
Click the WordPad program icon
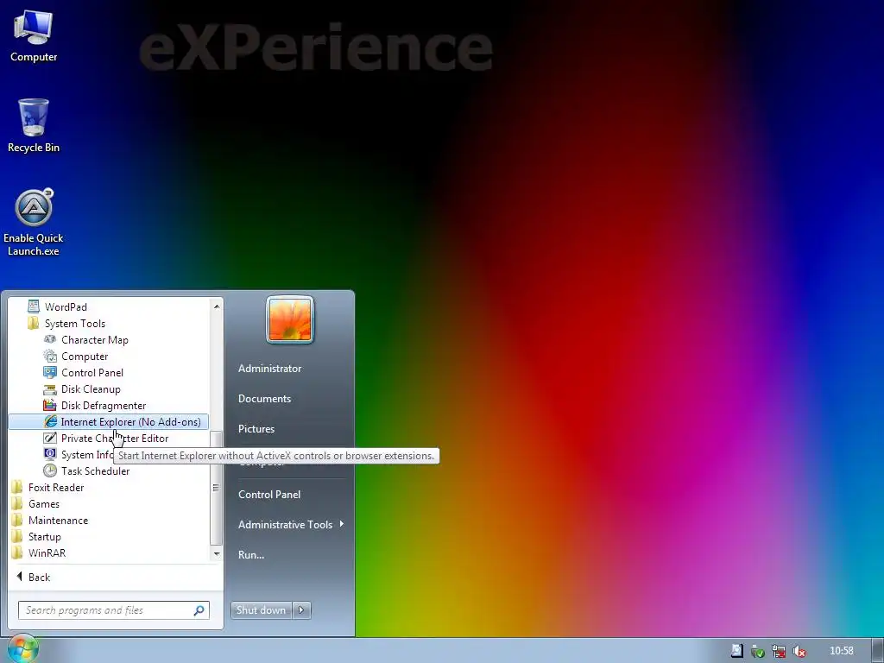tap(34, 306)
